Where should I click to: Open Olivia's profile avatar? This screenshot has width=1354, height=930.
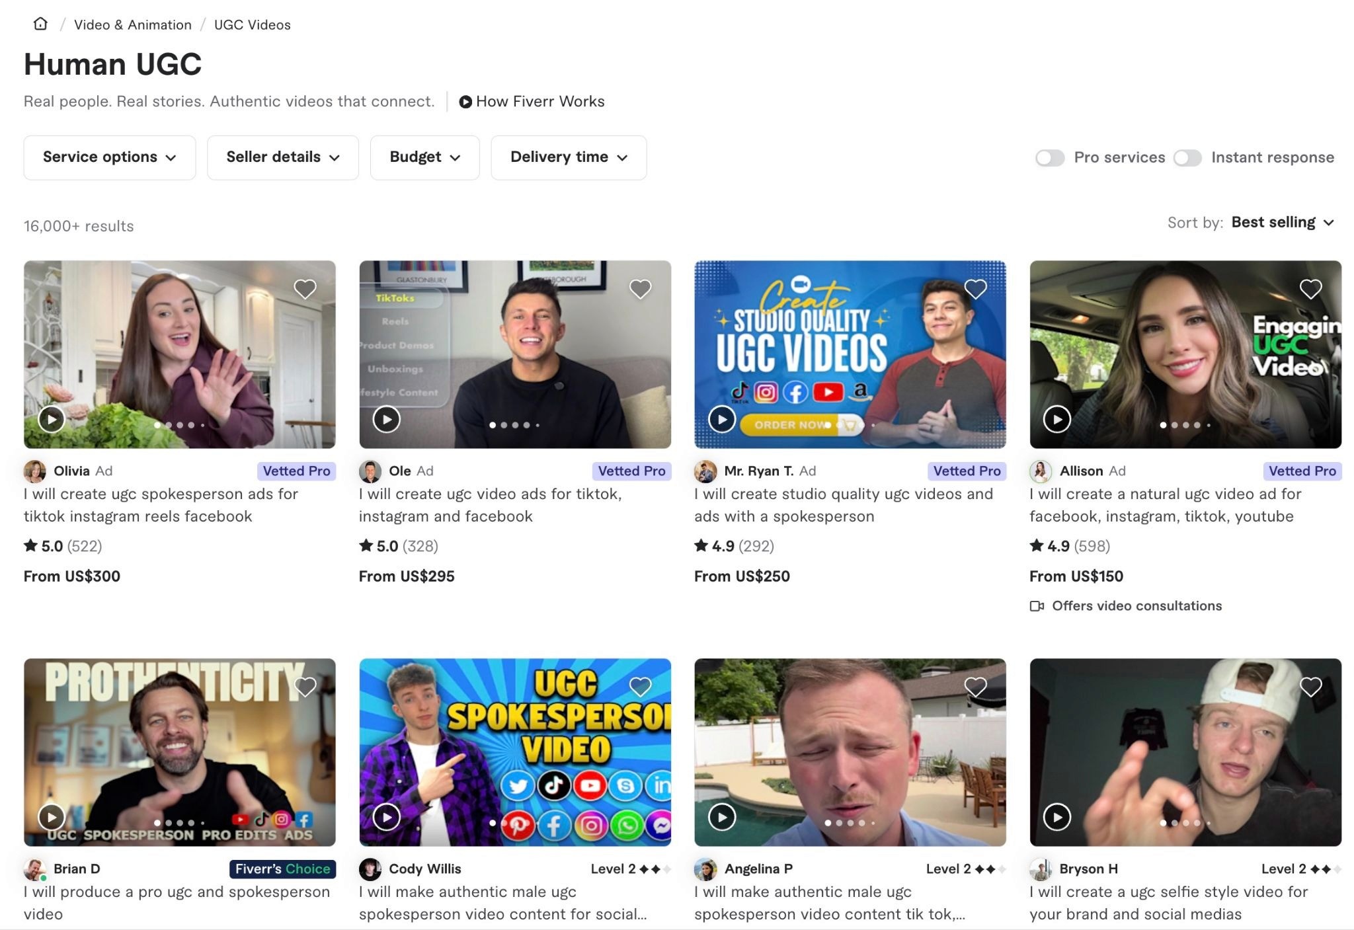click(35, 471)
